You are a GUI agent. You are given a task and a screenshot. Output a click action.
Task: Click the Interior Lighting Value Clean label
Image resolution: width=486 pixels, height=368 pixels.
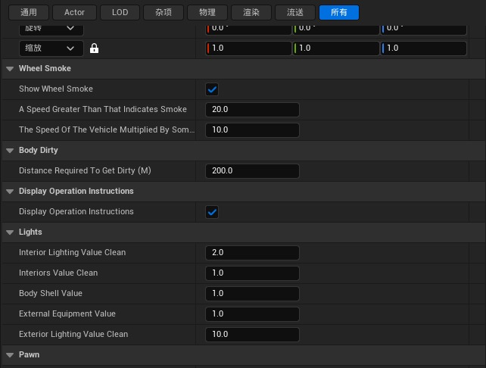pos(72,253)
